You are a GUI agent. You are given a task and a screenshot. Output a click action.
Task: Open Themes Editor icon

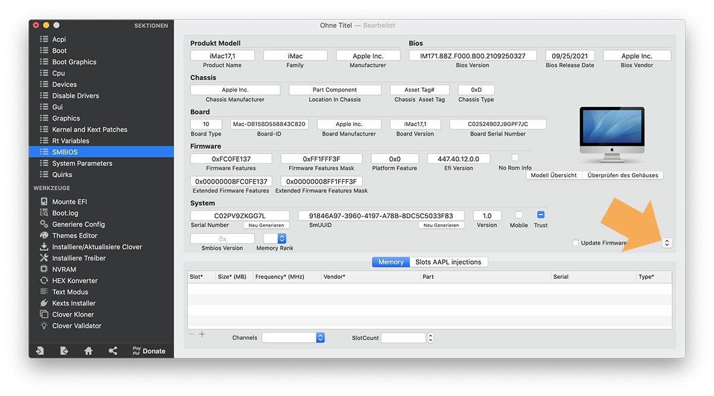tap(44, 235)
